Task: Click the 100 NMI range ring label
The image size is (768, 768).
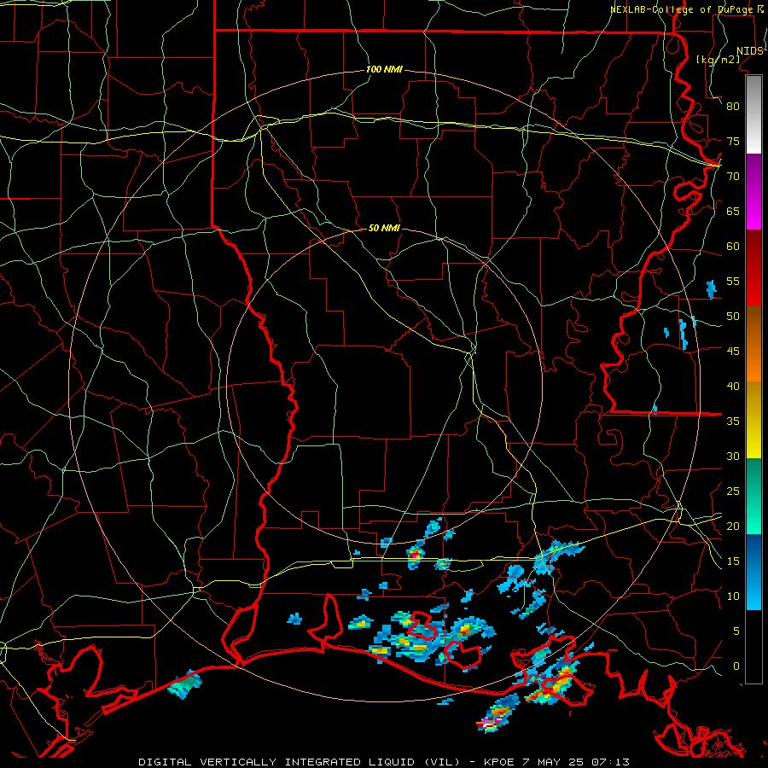Action: tap(384, 70)
